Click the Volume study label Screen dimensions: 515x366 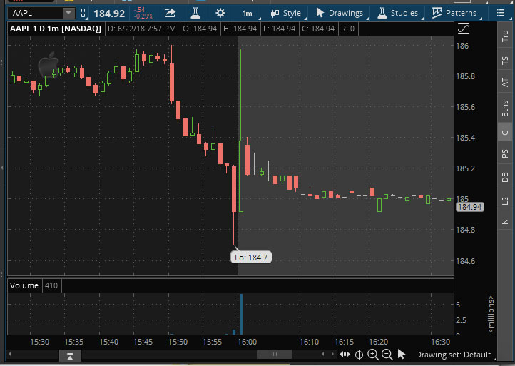pos(24,285)
